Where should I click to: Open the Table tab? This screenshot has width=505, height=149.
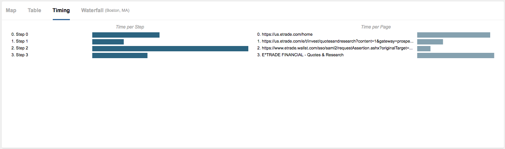(x=35, y=10)
